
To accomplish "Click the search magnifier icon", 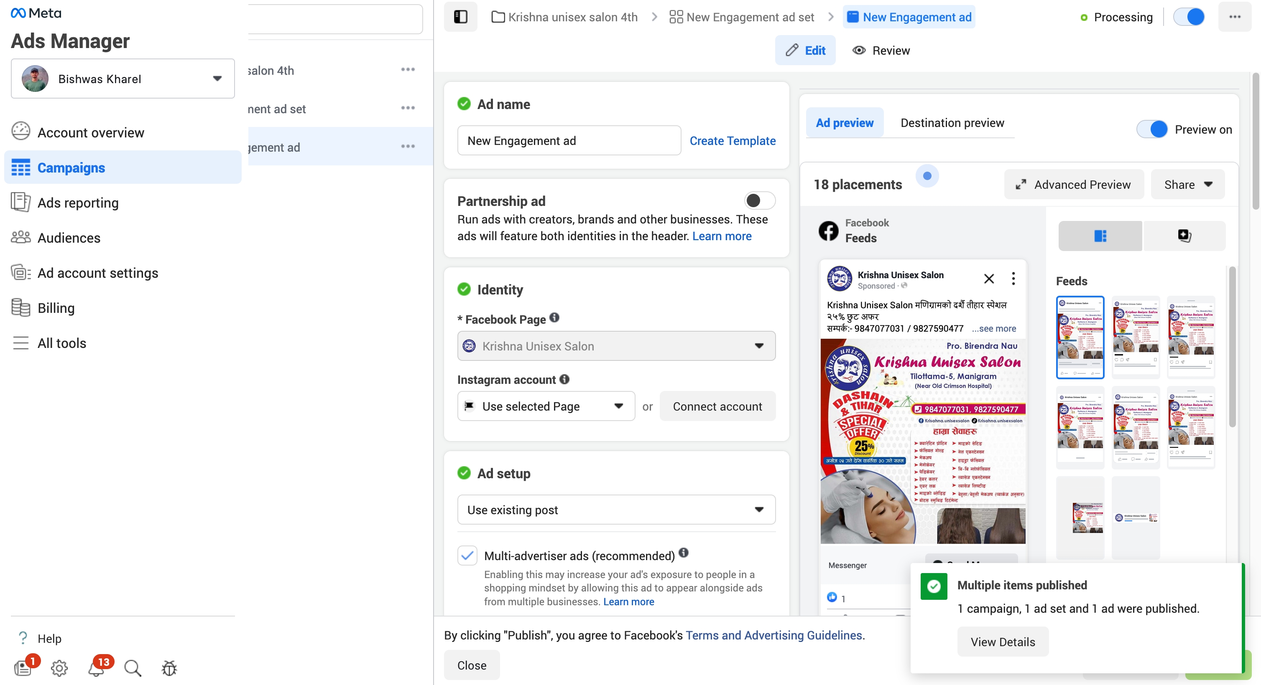I will click(x=132, y=667).
